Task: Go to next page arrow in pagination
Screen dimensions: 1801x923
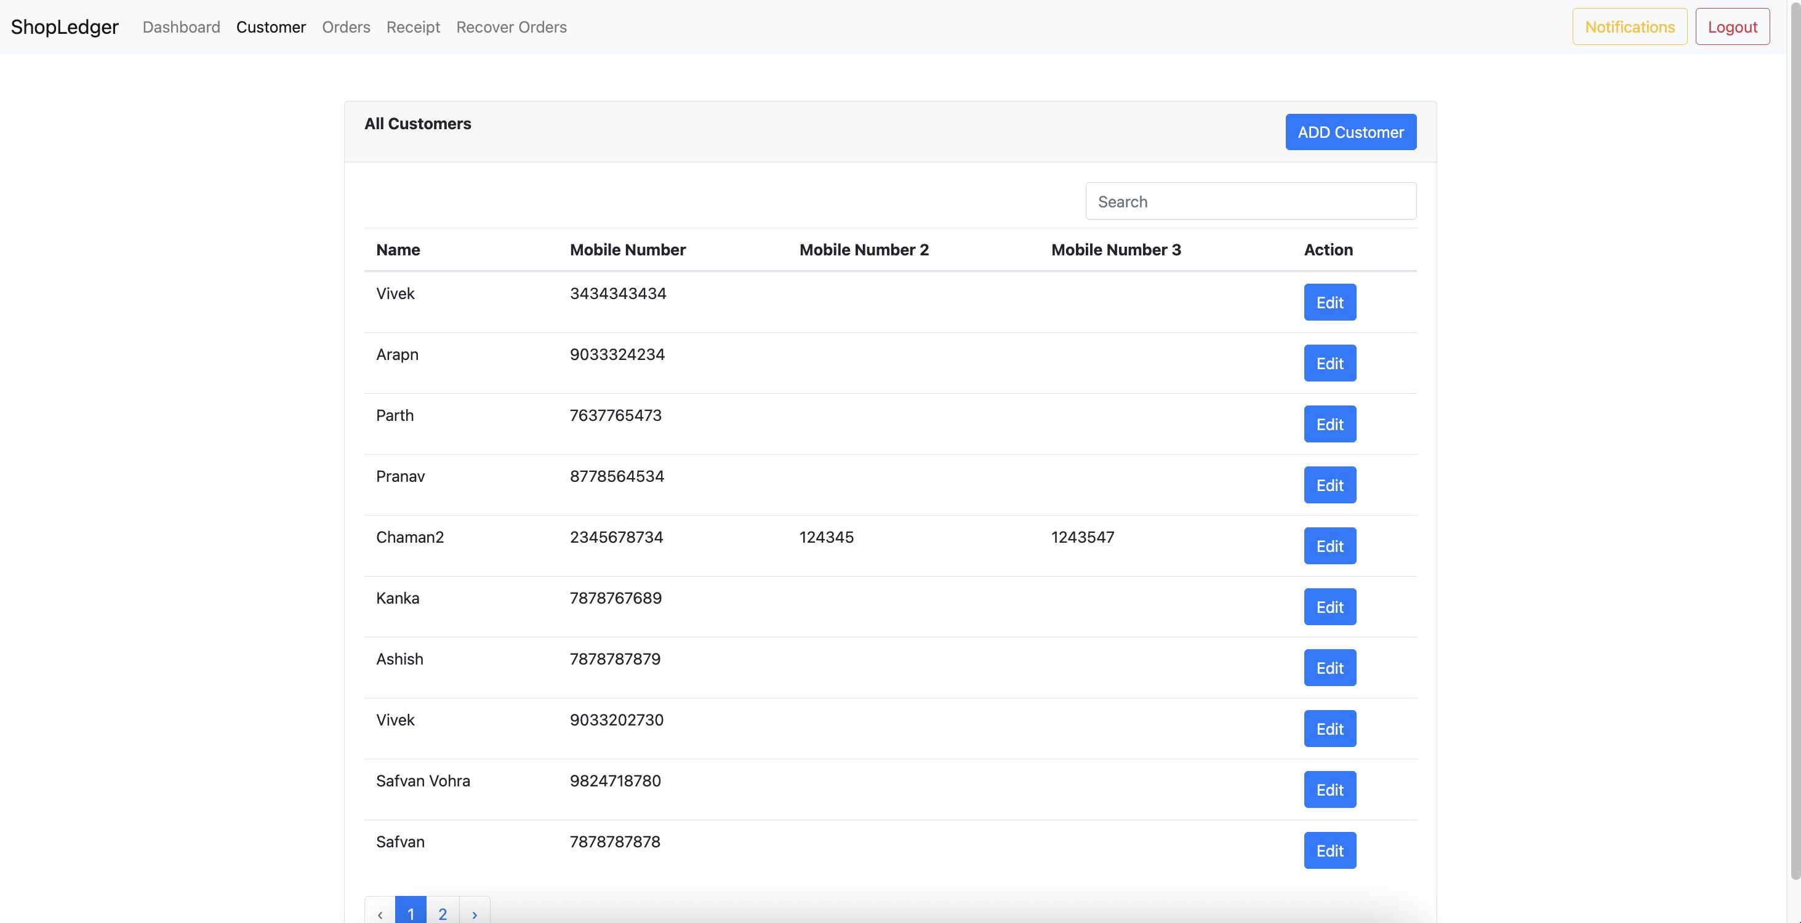Action: tap(475, 913)
